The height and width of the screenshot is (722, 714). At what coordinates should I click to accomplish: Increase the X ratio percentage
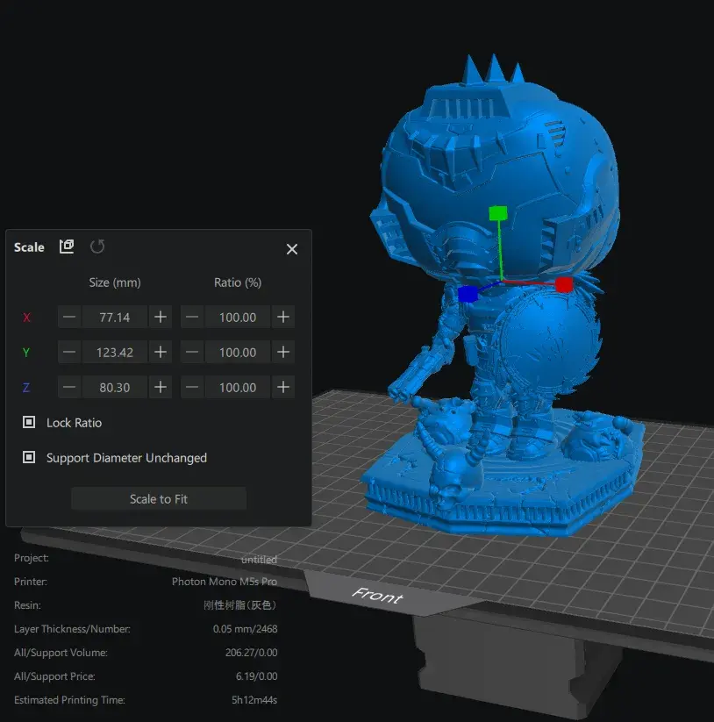[x=283, y=317]
